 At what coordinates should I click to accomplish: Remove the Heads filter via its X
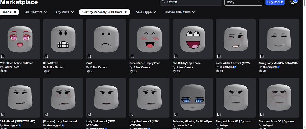15,12
